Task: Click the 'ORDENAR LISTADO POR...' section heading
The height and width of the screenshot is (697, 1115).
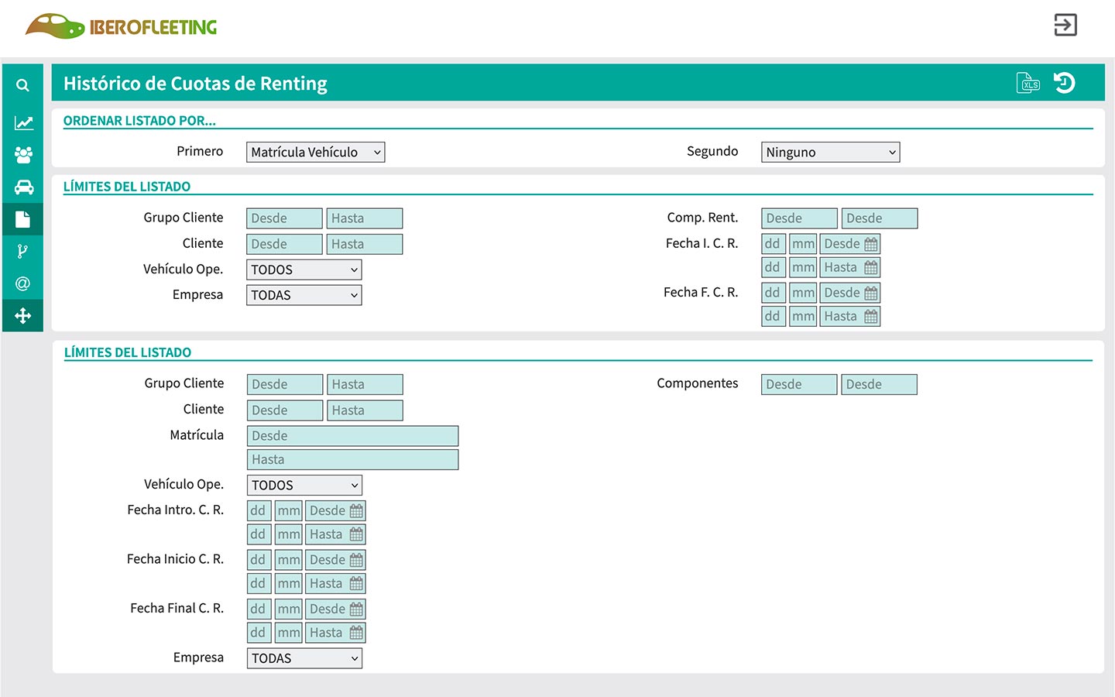Action: [x=139, y=121]
